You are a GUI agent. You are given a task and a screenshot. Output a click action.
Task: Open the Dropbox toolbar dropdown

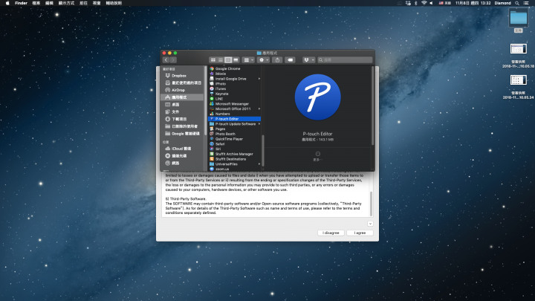[x=308, y=60]
